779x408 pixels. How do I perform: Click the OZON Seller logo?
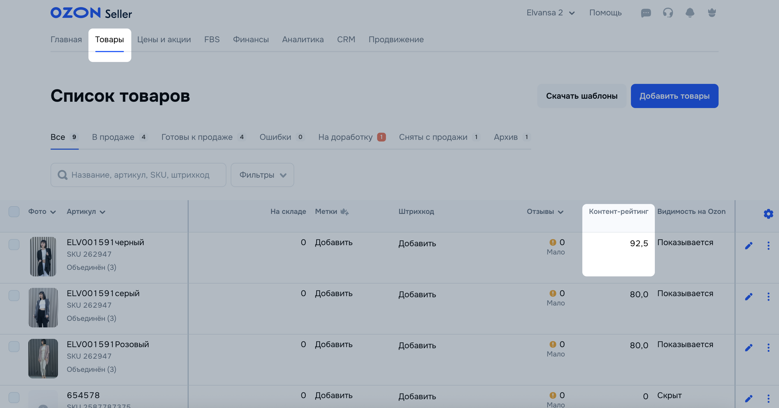point(91,13)
